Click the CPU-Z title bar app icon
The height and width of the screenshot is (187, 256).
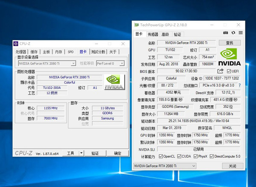(x=16, y=44)
